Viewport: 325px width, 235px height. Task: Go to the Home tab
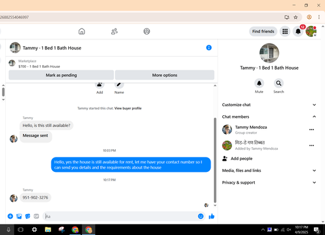pyautogui.click(x=82, y=31)
